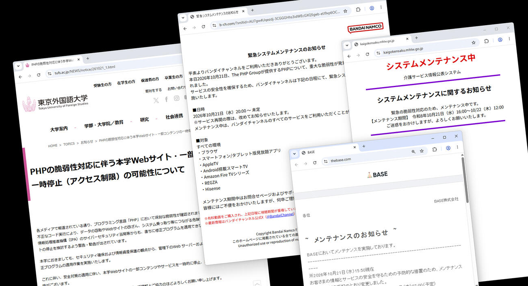
Task: Open profile icon in the BASE window
Action: point(448,148)
